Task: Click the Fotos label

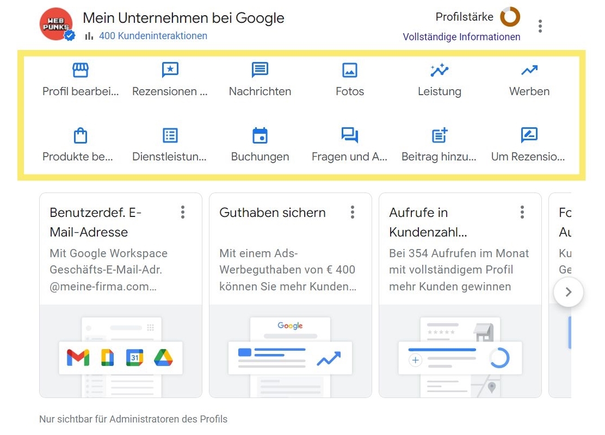Action: [350, 91]
